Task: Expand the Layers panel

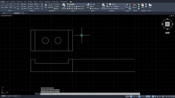Action: [73, 11]
